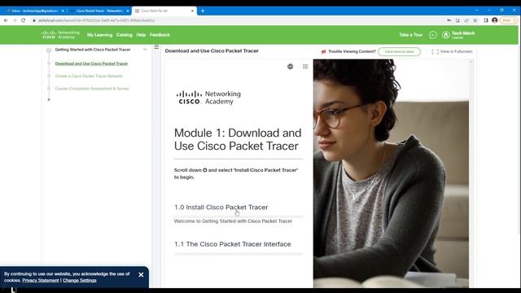Click the Module 1 title heading
This screenshot has width=521, height=293.
click(x=238, y=139)
